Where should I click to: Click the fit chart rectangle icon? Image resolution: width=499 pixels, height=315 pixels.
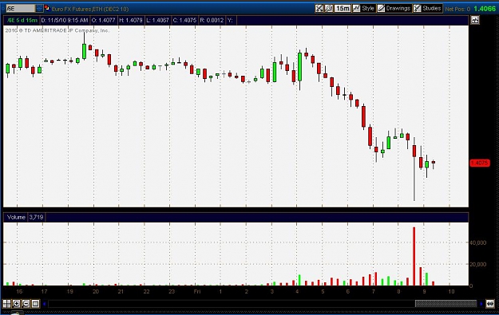35,304
